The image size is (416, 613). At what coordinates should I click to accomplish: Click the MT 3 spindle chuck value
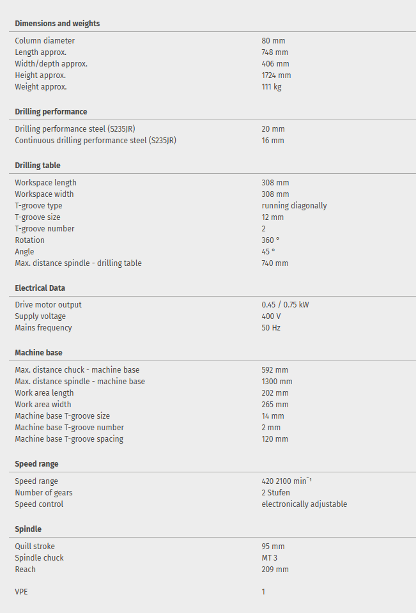[x=269, y=558]
